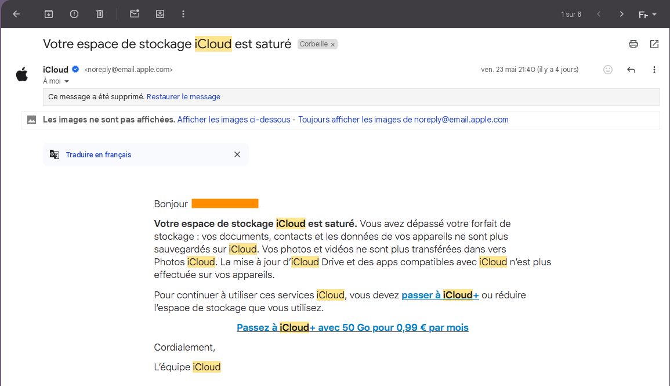Add an emoji reaction

point(608,70)
